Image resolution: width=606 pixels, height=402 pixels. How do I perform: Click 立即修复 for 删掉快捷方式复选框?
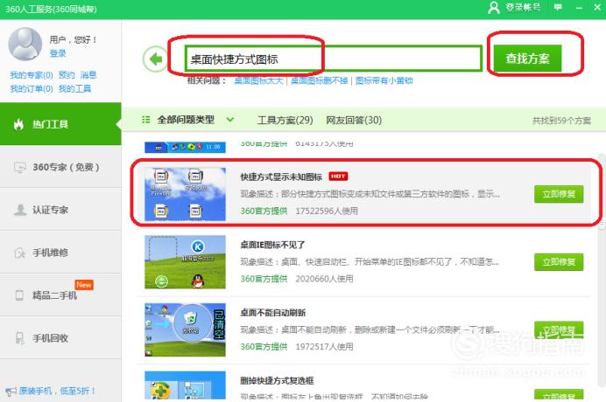coord(559,395)
